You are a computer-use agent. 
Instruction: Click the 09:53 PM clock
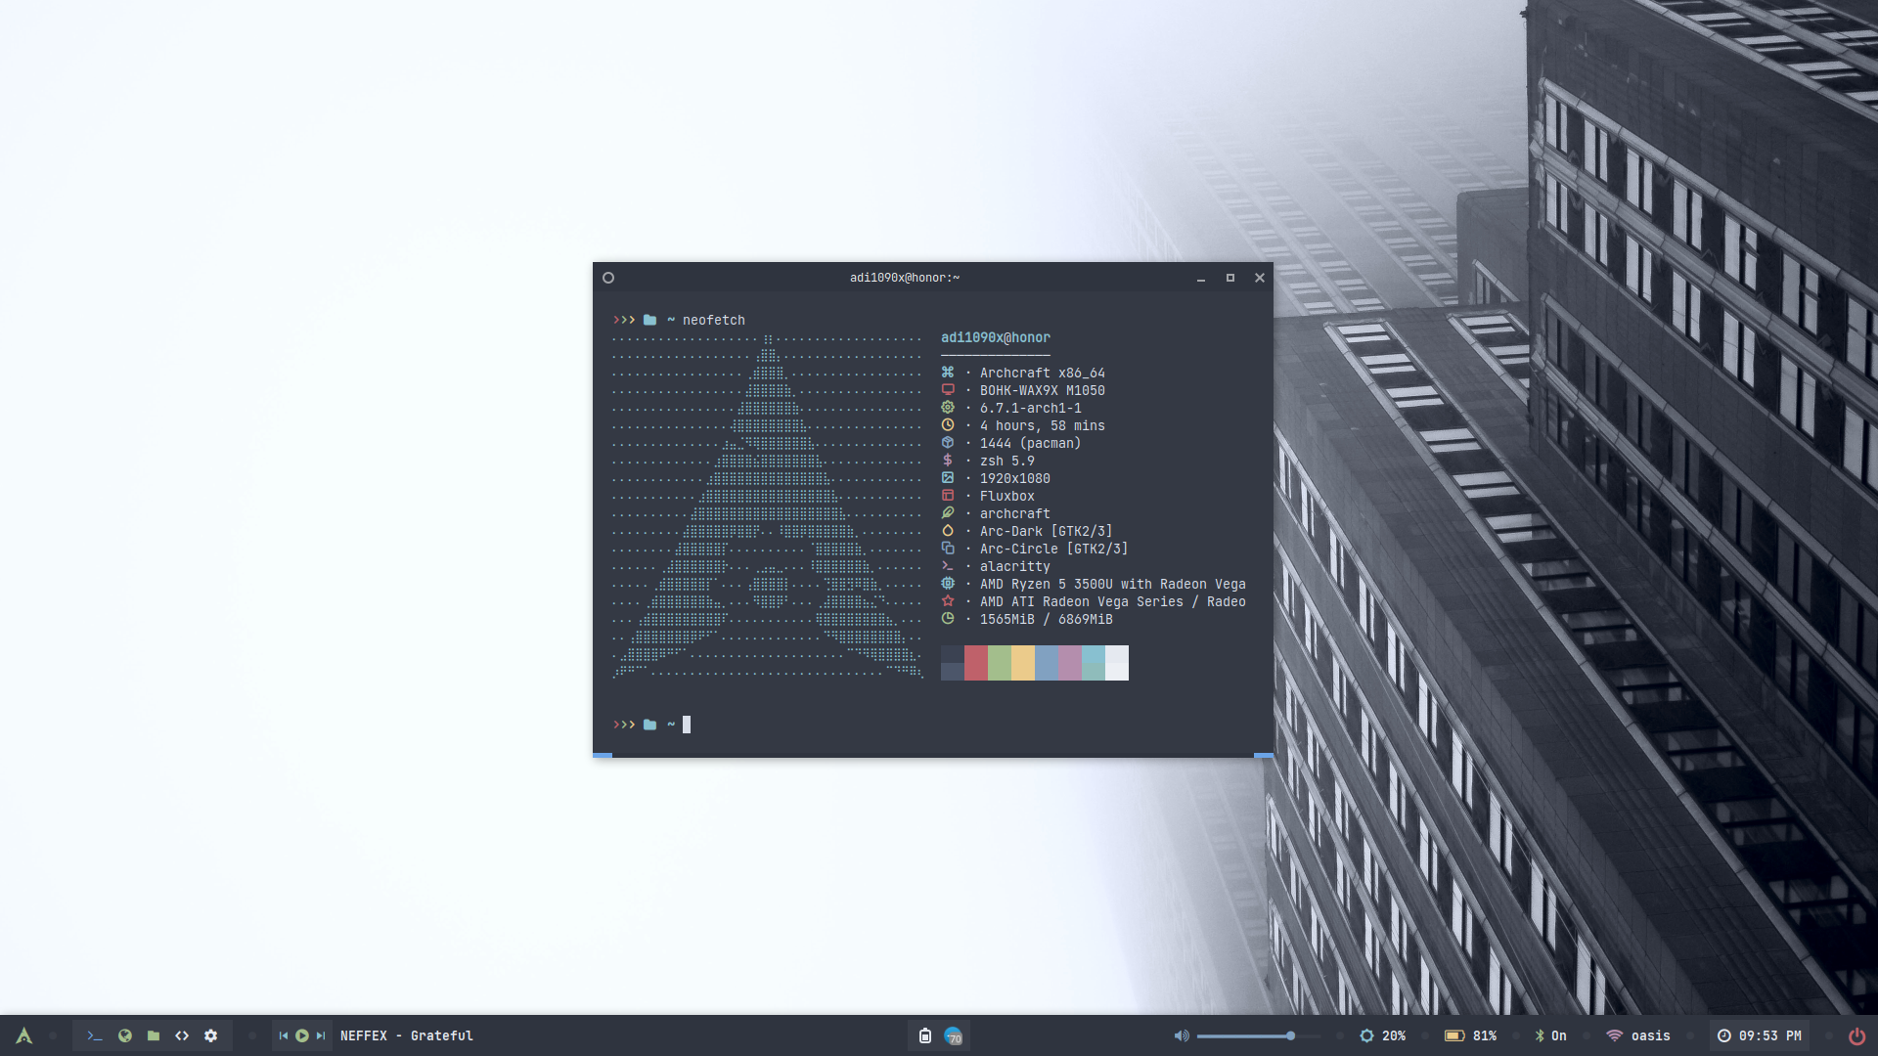click(x=1760, y=1035)
